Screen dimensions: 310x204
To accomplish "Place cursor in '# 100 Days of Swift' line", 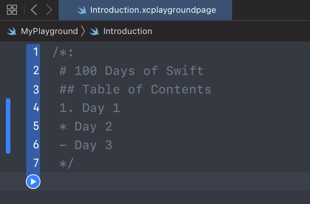I will pyautogui.click(x=131, y=71).
